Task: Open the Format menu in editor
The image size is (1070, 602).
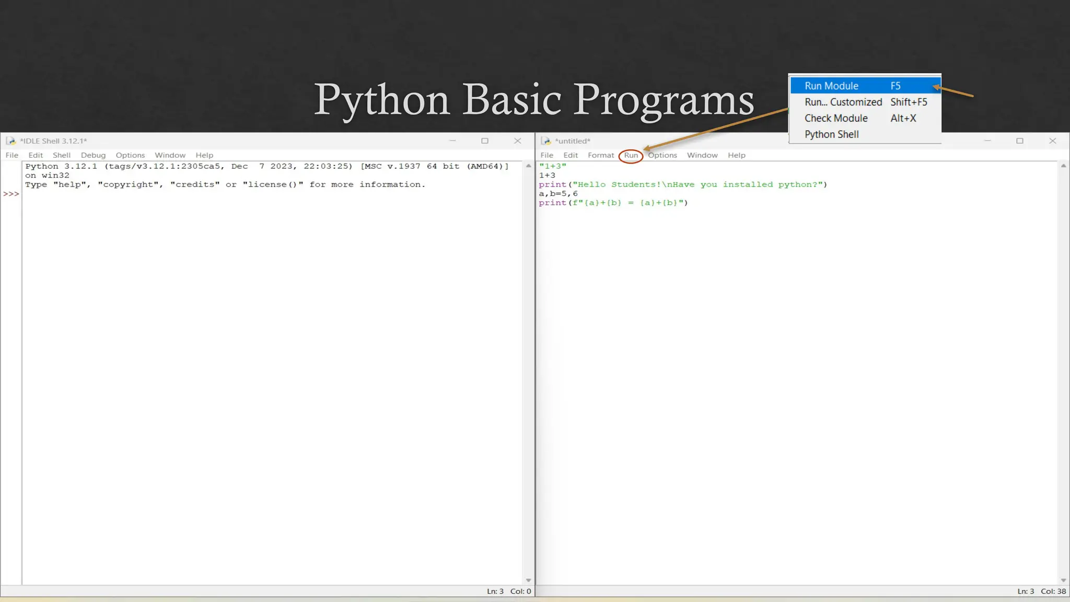Action: click(600, 155)
